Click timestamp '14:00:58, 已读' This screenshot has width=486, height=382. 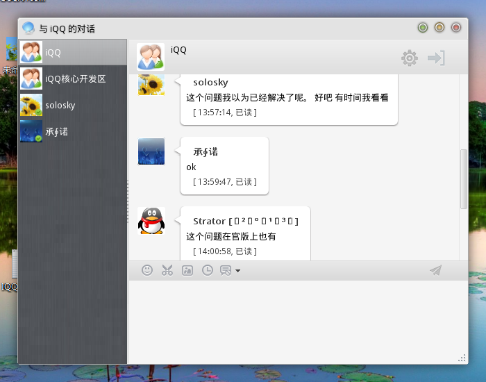pos(225,251)
